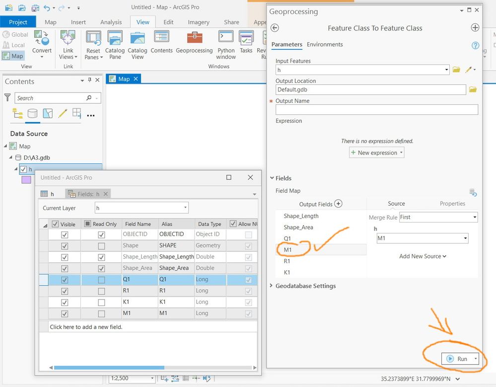Screen dimensions: 496x387
Task: Select List By Selection icon
Action: tap(48, 113)
